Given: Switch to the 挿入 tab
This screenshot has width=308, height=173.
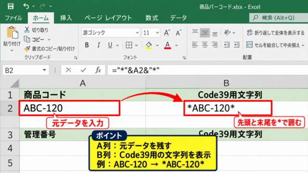Looking at the screenshot, I should (66, 18).
